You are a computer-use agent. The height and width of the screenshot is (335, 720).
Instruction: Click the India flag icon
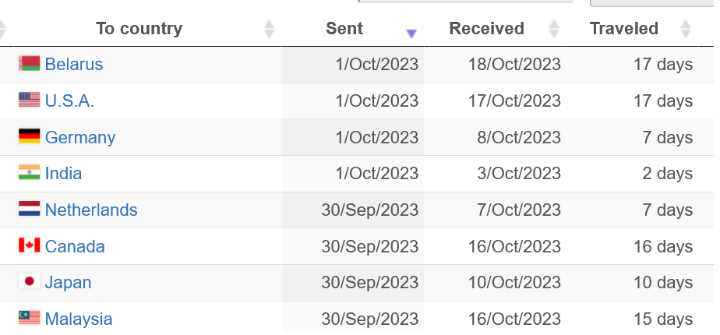[30, 172]
